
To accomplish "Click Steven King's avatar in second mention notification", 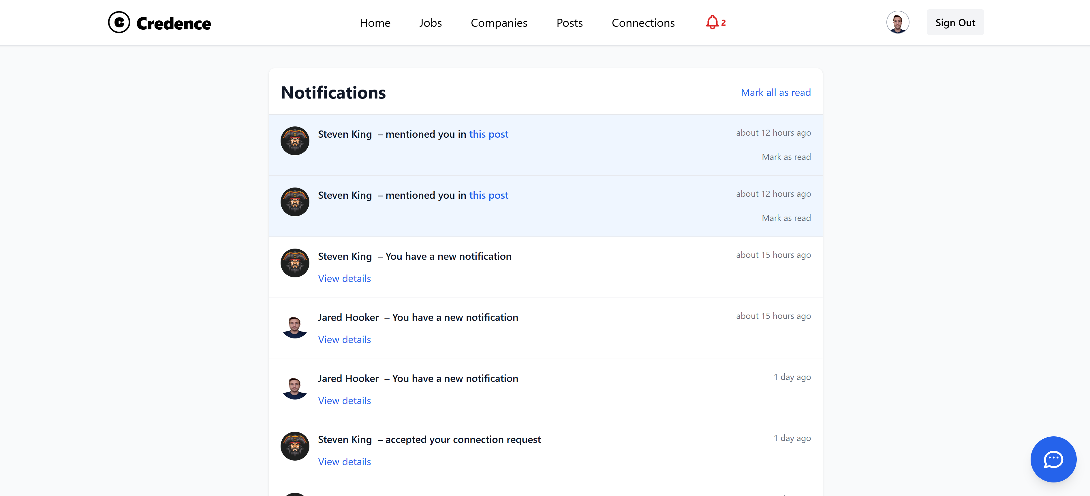I will coord(294,202).
